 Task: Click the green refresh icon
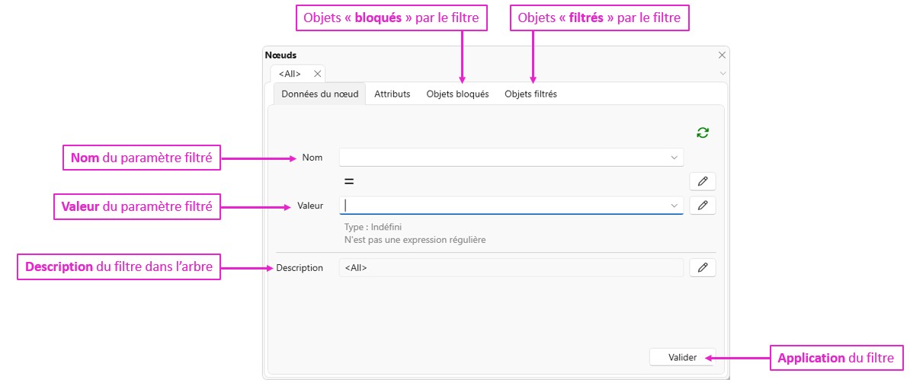click(703, 132)
